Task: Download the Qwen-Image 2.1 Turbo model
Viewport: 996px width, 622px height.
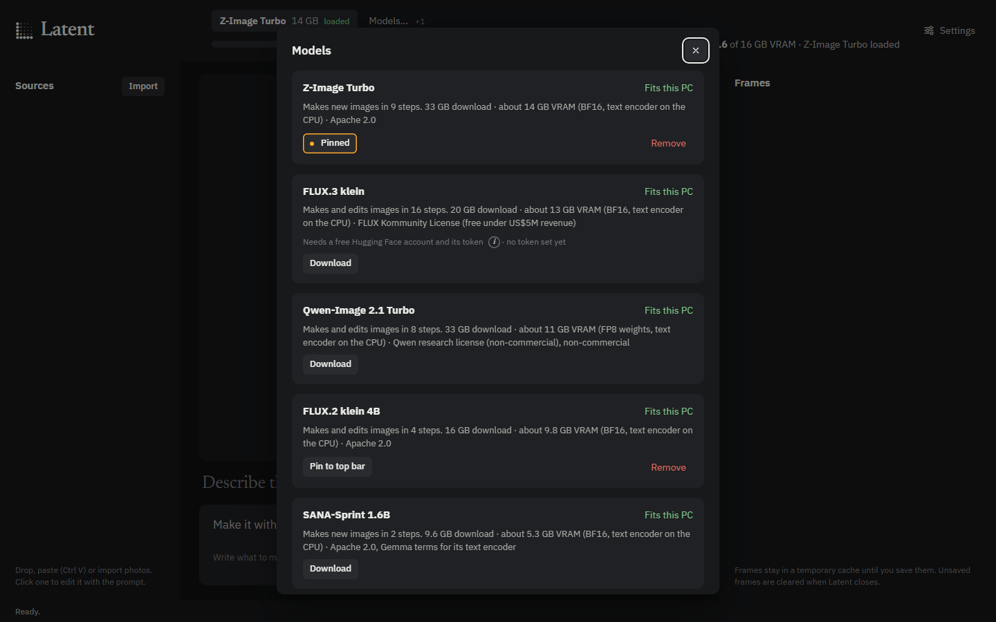Action: click(331, 364)
